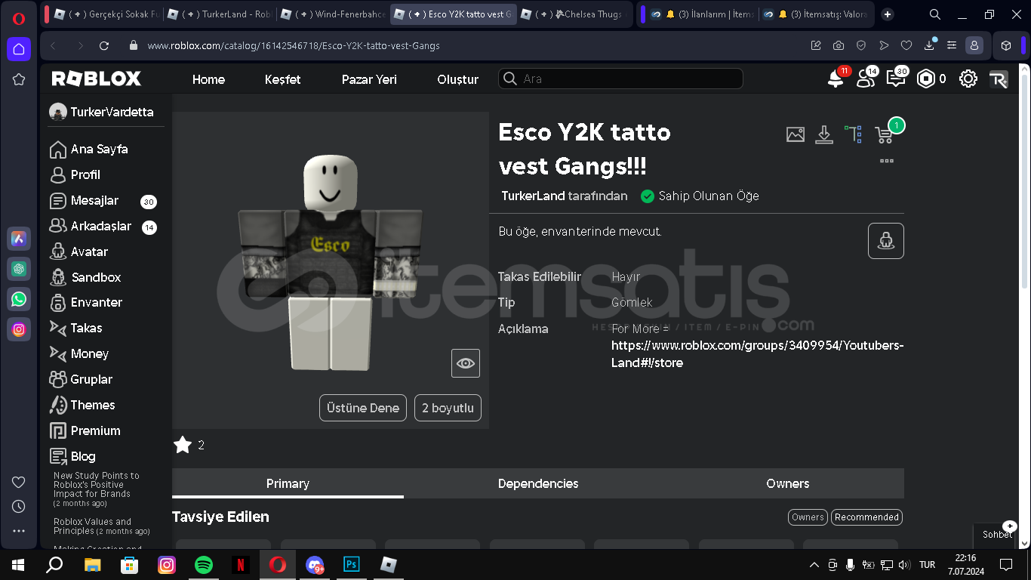Open Roblox settings gear

tap(968, 79)
